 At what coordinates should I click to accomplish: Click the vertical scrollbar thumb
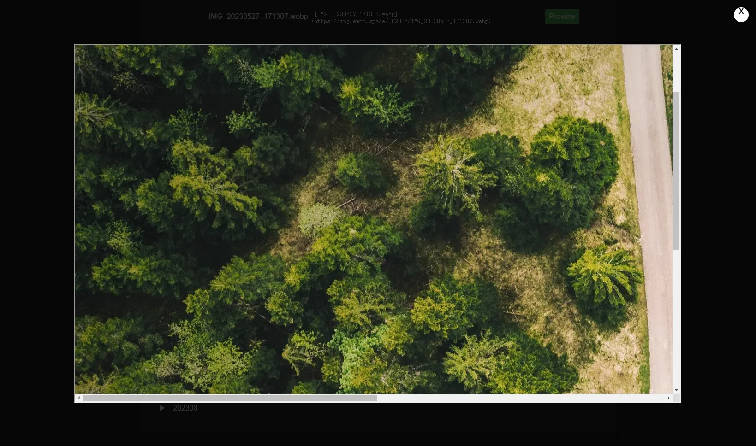pos(676,170)
